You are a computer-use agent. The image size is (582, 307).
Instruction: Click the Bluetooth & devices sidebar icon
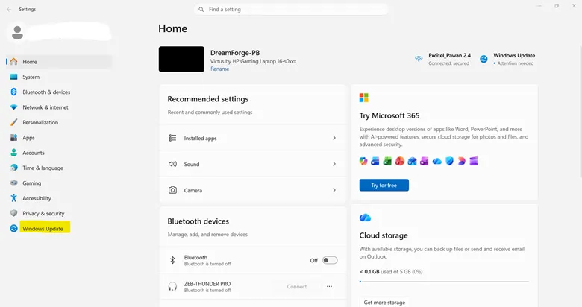13,92
